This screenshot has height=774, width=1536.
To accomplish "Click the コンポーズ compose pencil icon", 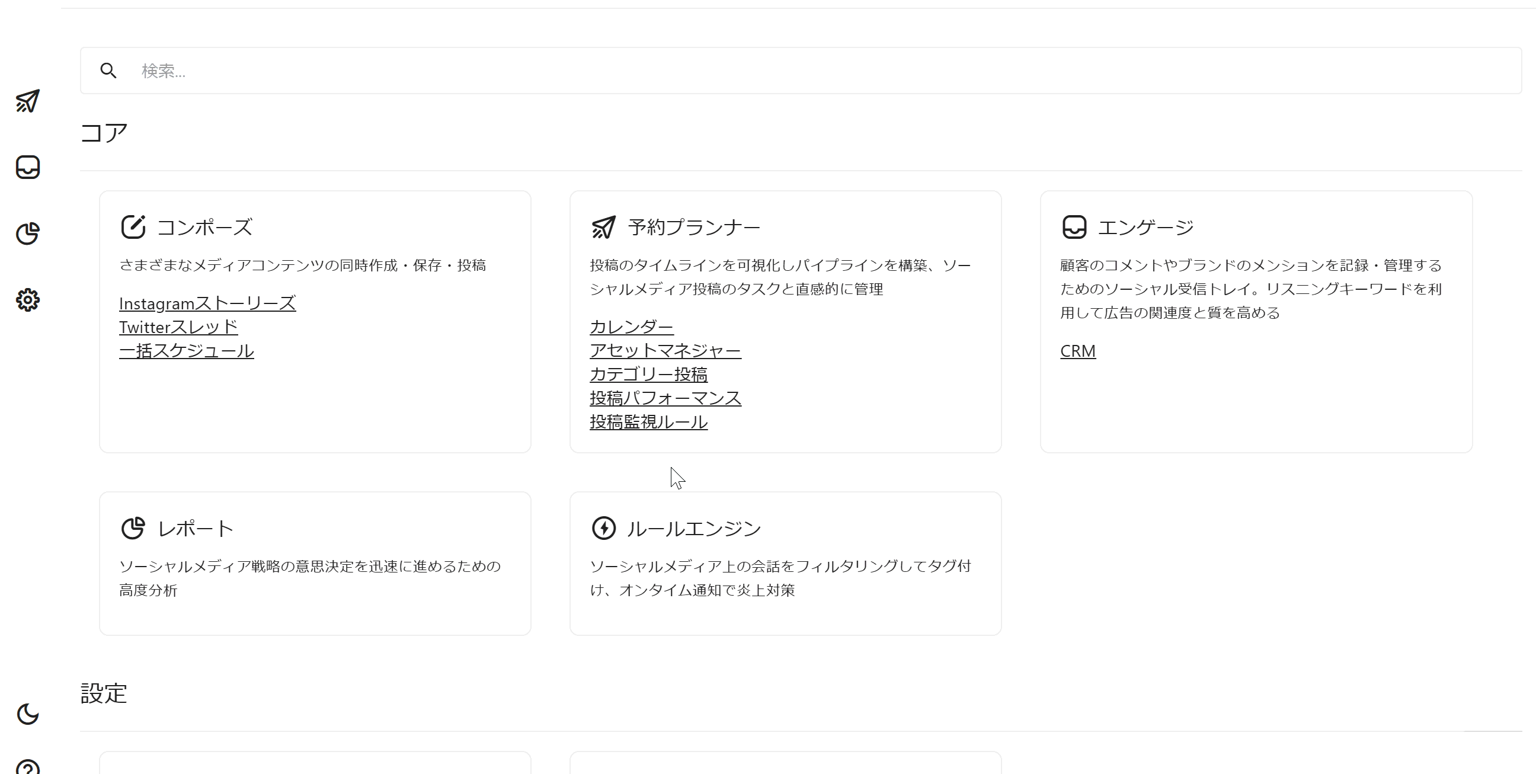I will 133,227.
